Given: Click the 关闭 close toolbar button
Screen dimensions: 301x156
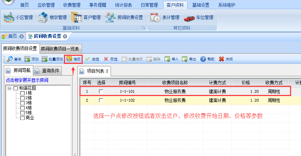Looking at the screenshot, I should (x=226, y=59).
